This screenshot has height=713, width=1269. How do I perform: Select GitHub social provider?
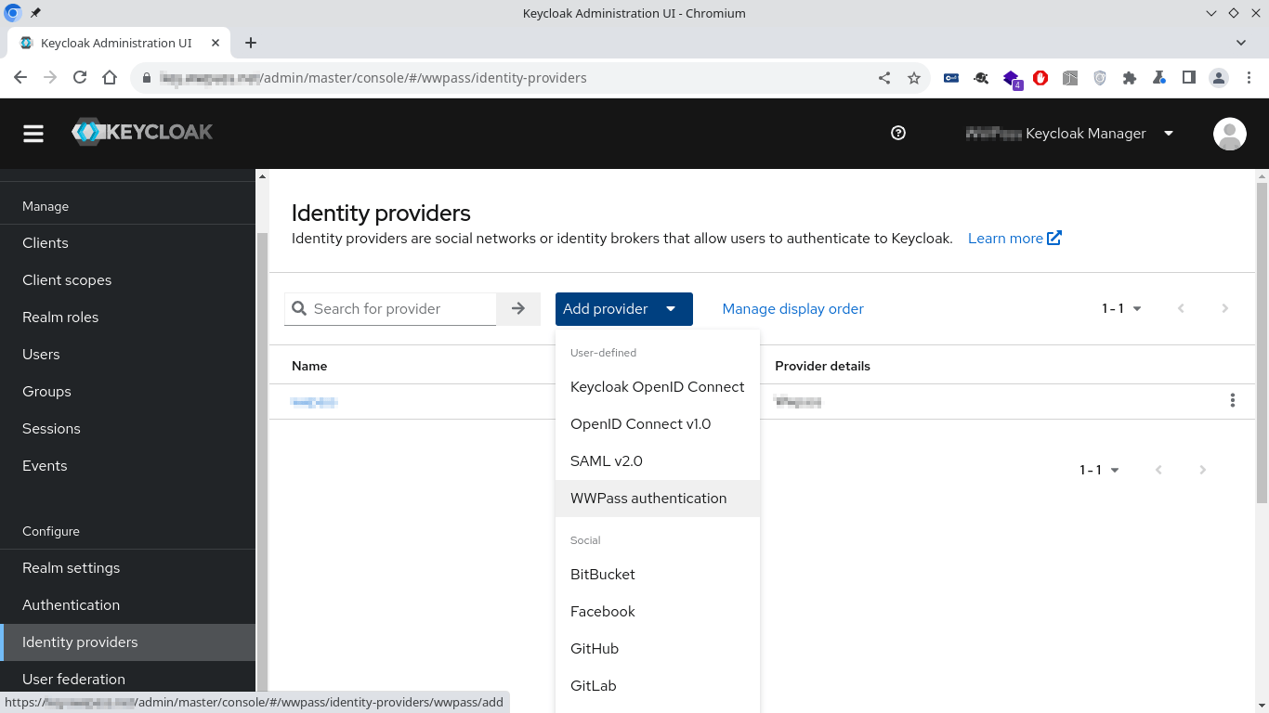tap(595, 649)
